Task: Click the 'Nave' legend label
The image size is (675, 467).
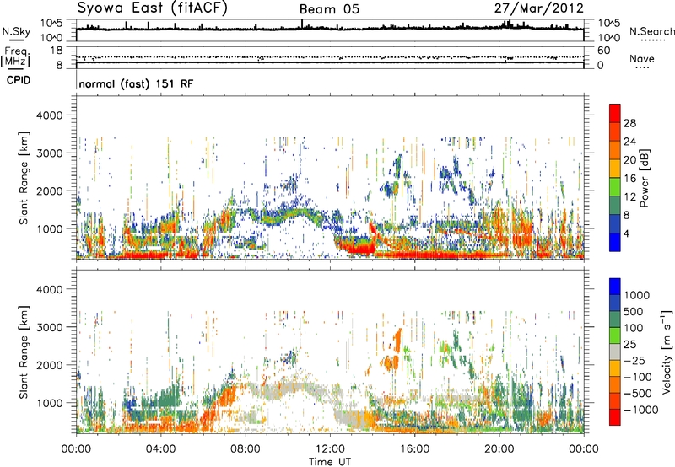Action: (642, 58)
